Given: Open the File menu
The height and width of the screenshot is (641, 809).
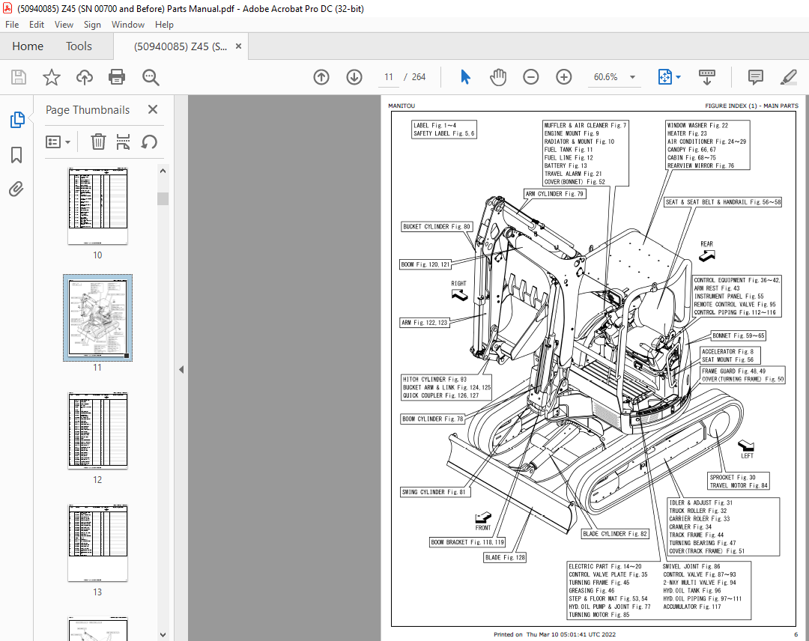Looking at the screenshot, I should (x=12, y=25).
